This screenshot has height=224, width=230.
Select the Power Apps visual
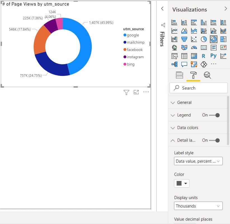tap(204, 64)
